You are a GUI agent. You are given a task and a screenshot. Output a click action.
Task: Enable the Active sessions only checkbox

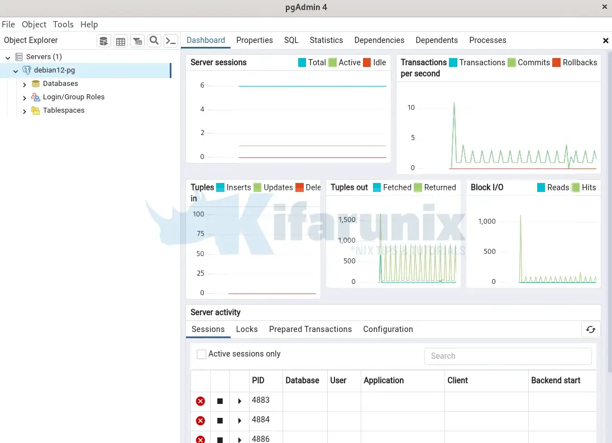[x=201, y=354]
